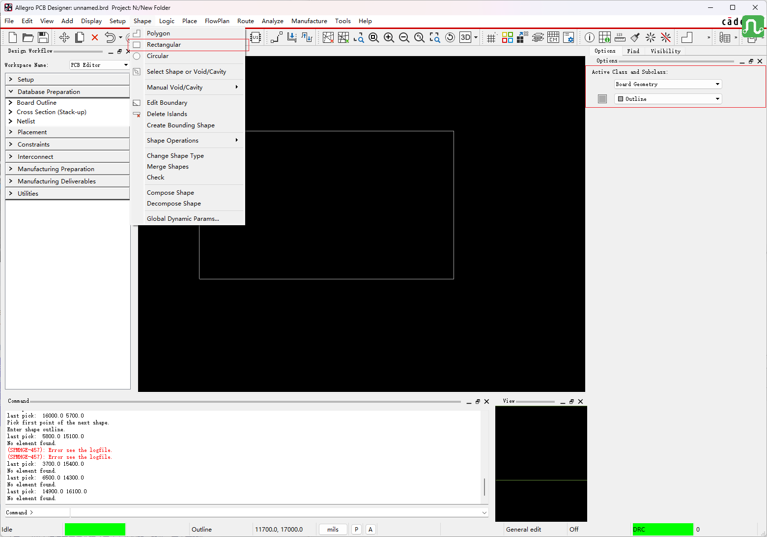
Task: Expand the Interconnect workflow section
Action: pyautogui.click(x=67, y=156)
